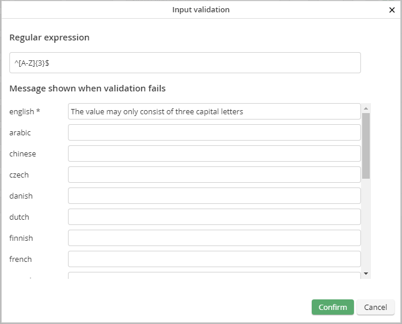402x324 pixels.
Task: Click the 'dutch' label
Action: [x=19, y=217]
